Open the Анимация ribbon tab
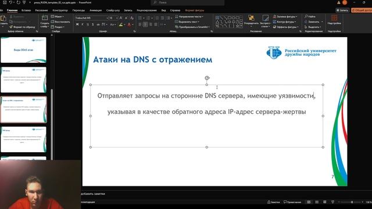This screenshot has height=209, width=372. 95,10
